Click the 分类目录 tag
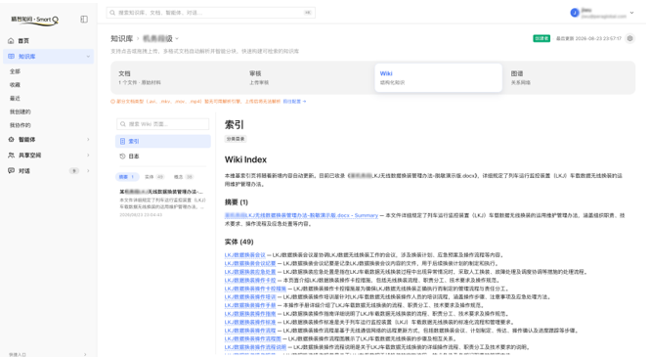Viewport: 649px width, 357px height. click(236, 139)
